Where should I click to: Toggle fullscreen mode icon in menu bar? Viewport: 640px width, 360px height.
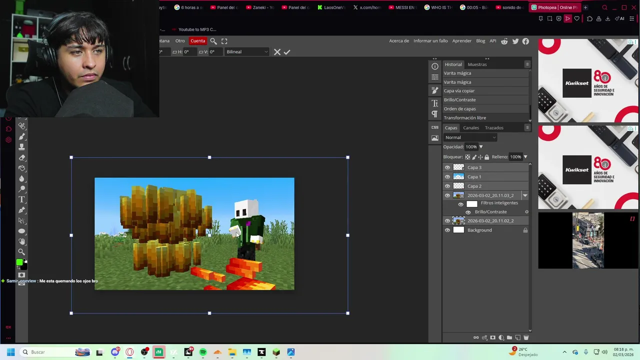(224, 41)
